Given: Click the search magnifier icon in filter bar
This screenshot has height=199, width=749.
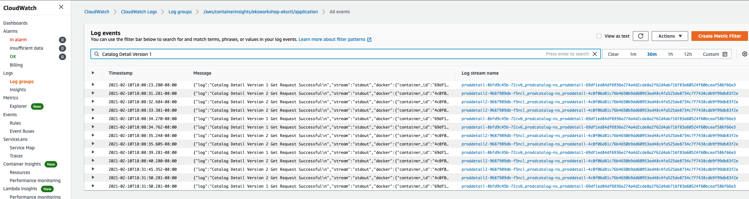Looking at the screenshot, I should pyautogui.click(x=97, y=54).
